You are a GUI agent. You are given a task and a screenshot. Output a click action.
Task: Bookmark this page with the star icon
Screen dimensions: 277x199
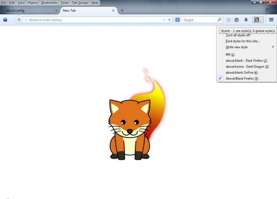[x=228, y=20]
